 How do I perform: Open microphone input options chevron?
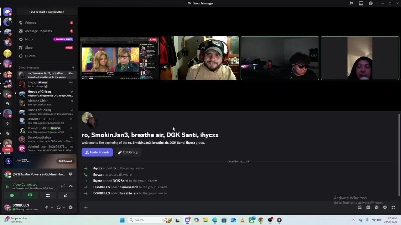pos(52,207)
